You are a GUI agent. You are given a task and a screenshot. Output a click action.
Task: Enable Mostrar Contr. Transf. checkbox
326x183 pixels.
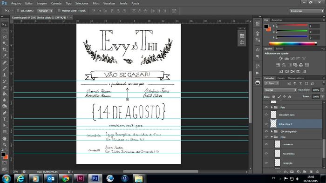(x=59, y=11)
